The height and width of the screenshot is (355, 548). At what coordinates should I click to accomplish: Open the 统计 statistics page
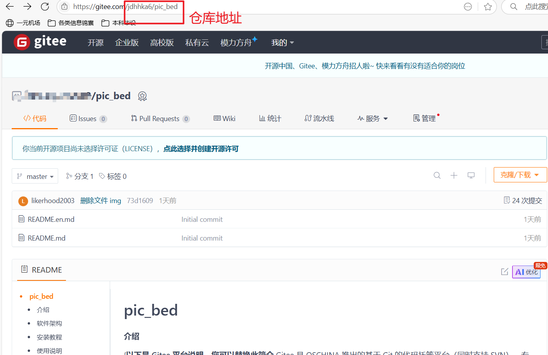[x=269, y=118]
